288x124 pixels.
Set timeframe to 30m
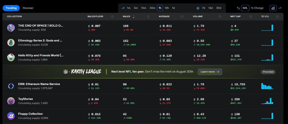click(x=152, y=8)
